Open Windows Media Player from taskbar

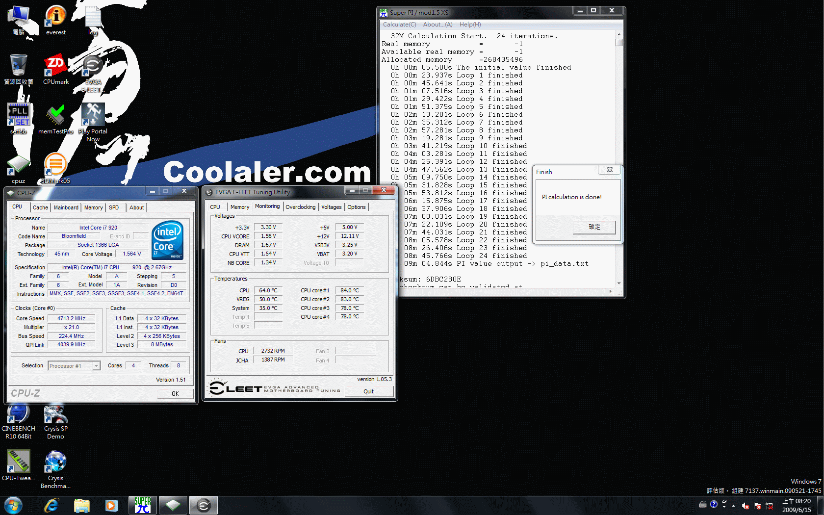pos(112,505)
